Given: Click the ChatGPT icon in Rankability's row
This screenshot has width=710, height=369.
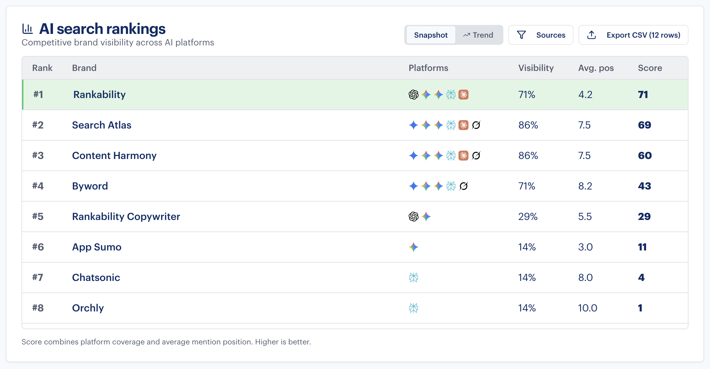Looking at the screenshot, I should click(413, 94).
